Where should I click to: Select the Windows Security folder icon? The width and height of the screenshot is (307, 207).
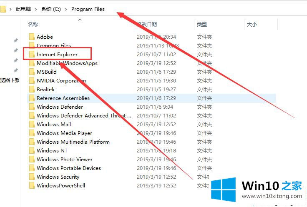click(32, 177)
